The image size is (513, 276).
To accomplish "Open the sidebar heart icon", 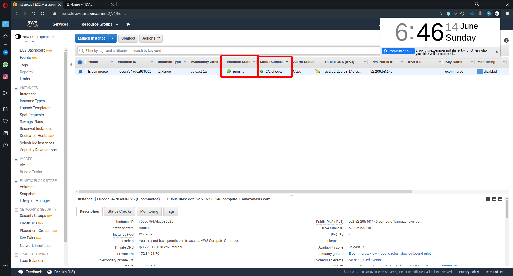I will tap(5, 121).
